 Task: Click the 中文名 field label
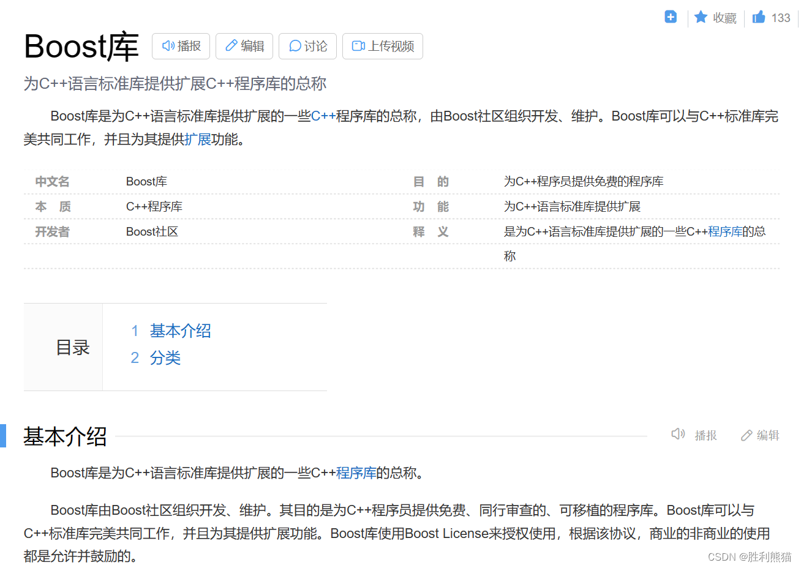[x=52, y=182]
